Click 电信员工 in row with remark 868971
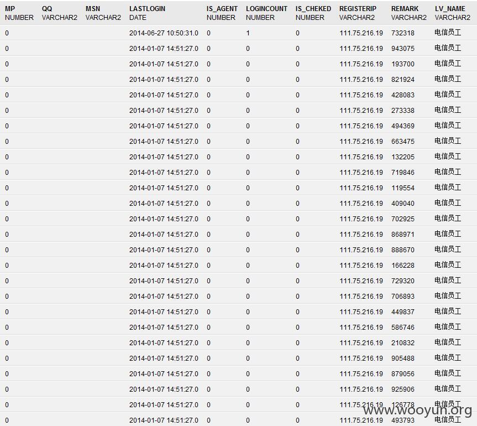The height and width of the screenshot is (426, 477). tap(448, 234)
